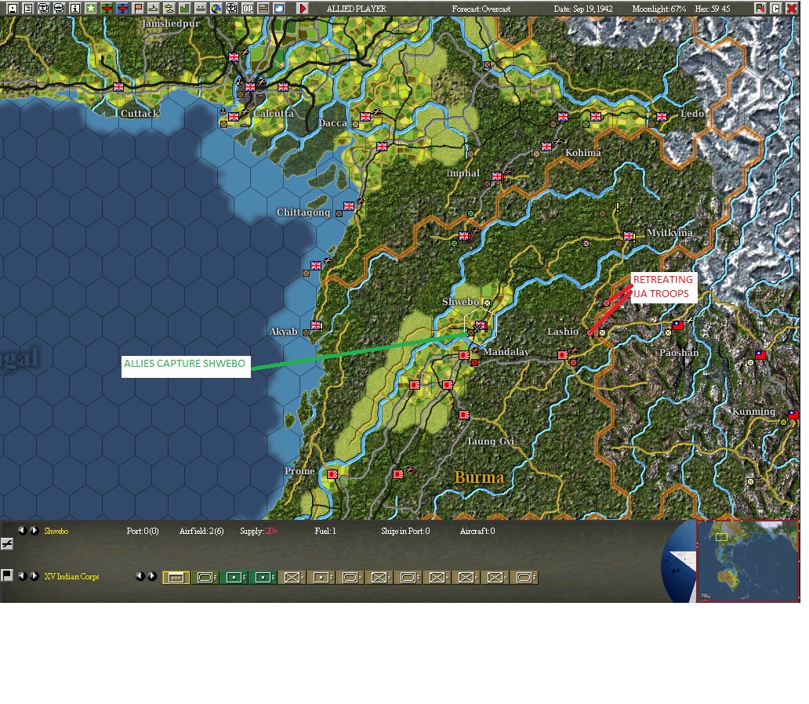
Task: Click the 'Aircraft: 0' text
Action: (x=477, y=531)
